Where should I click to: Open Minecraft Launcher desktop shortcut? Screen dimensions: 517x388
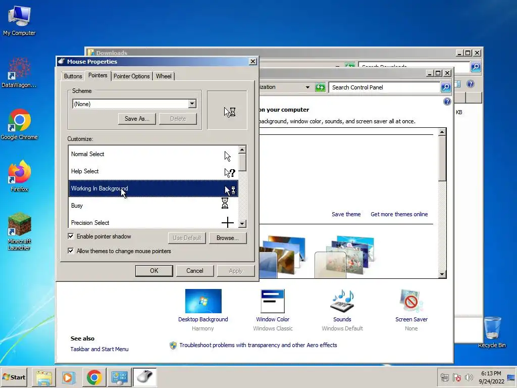[x=19, y=231]
